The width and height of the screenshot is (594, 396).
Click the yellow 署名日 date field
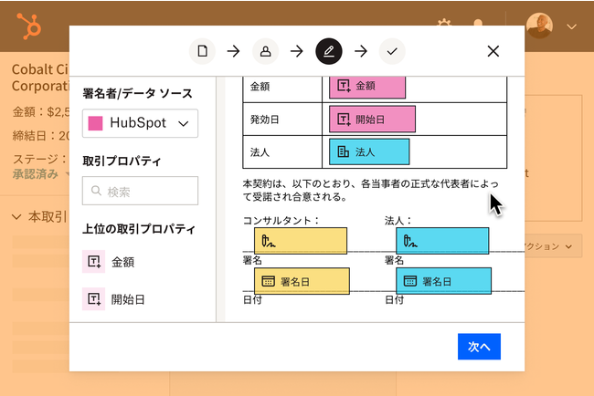click(x=302, y=281)
